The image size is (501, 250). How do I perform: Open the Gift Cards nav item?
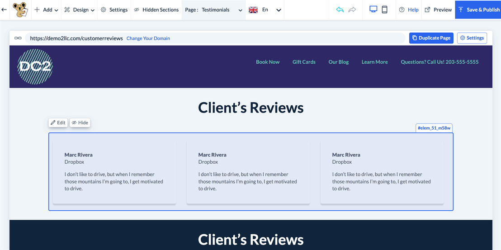click(304, 62)
